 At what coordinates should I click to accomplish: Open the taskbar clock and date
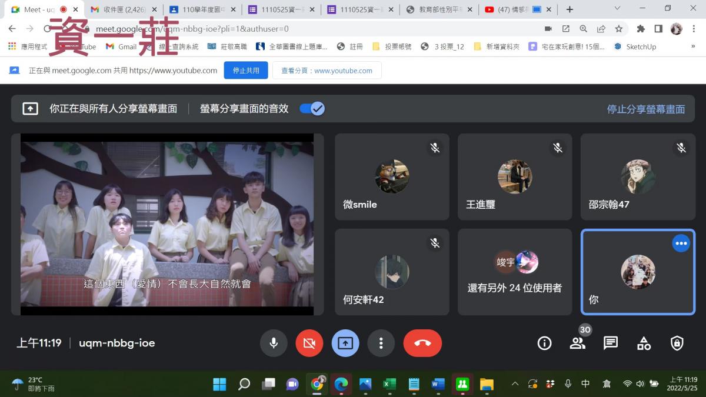683,384
